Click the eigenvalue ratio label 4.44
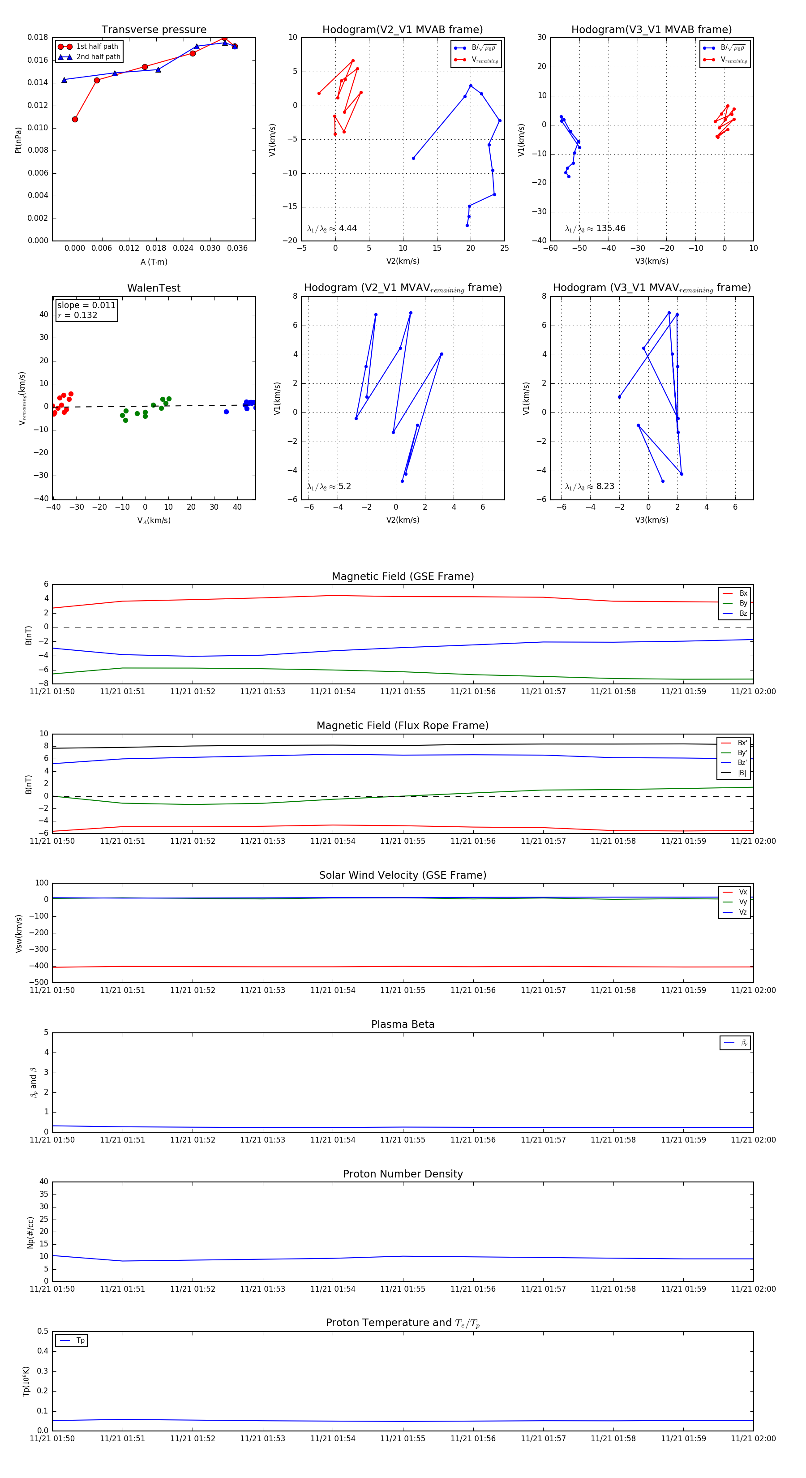 pos(331,228)
